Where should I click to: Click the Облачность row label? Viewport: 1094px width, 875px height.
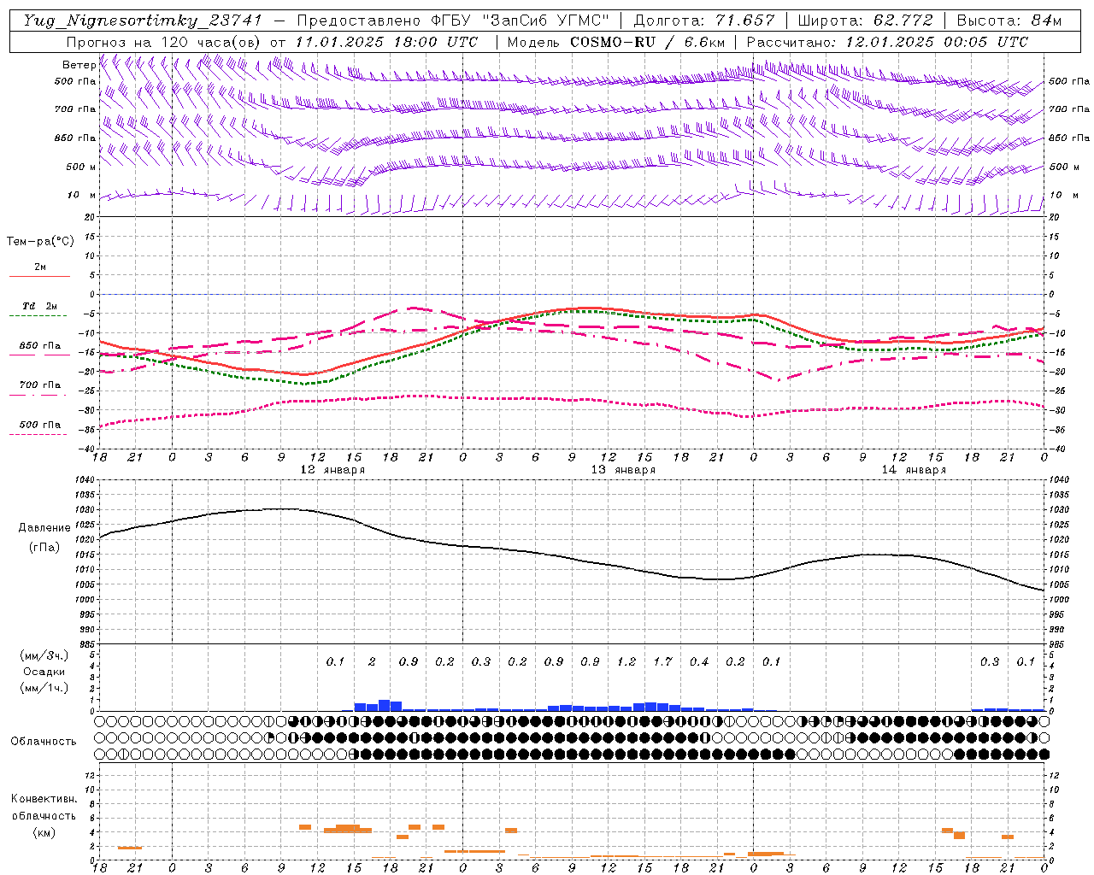pyautogui.click(x=44, y=742)
